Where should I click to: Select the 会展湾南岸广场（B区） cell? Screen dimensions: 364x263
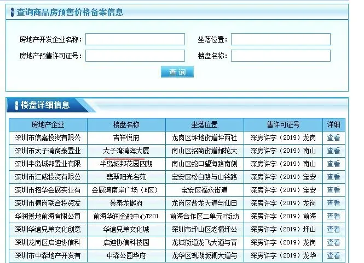pyautogui.click(x=126, y=190)
